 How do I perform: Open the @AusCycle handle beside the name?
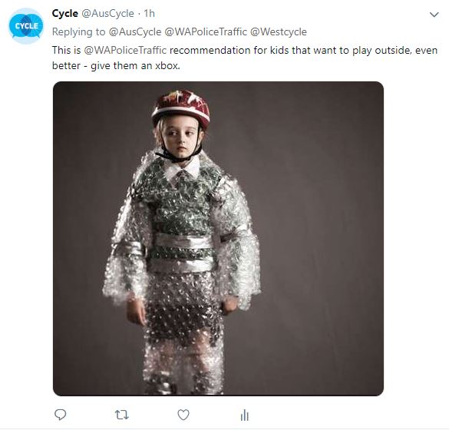pos(108,14)
